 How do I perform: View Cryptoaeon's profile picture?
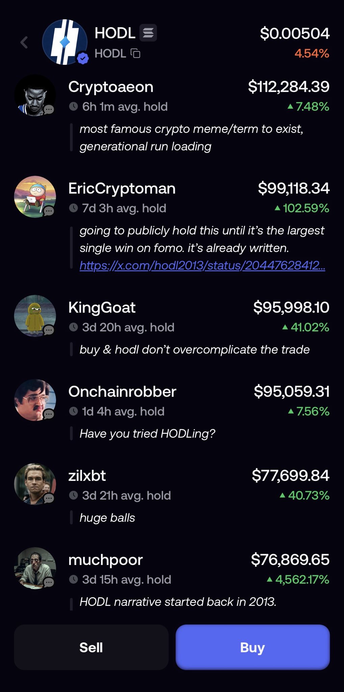point(34,95)
